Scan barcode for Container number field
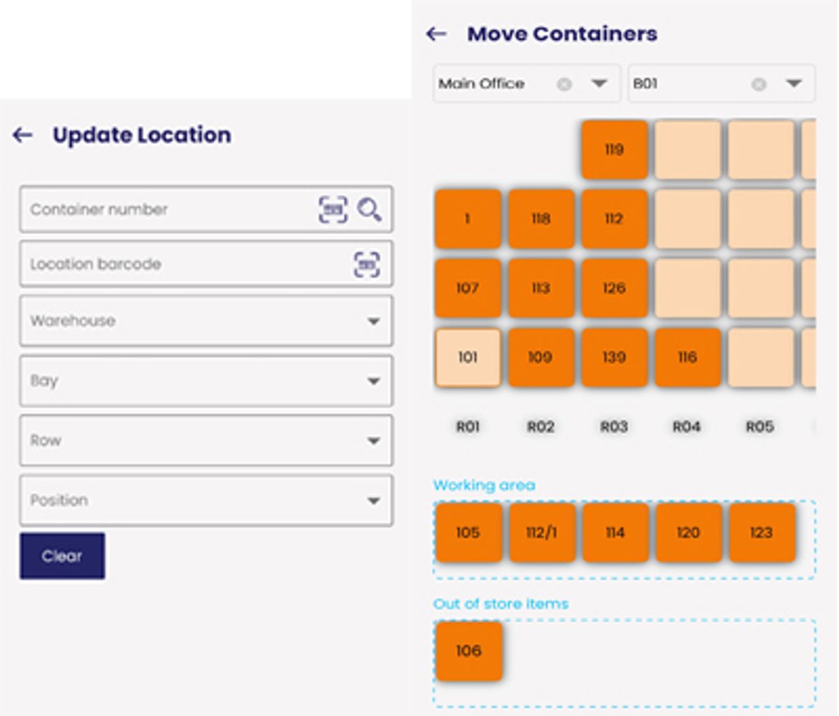839x716 pixels. tap(333, 209)
